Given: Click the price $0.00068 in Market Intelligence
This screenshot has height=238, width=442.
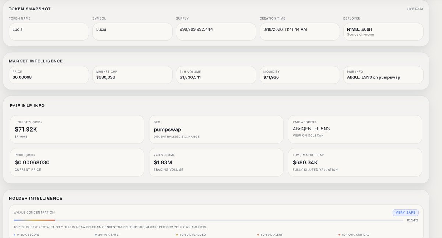Looking at the screenshot, I should (22, 77).
